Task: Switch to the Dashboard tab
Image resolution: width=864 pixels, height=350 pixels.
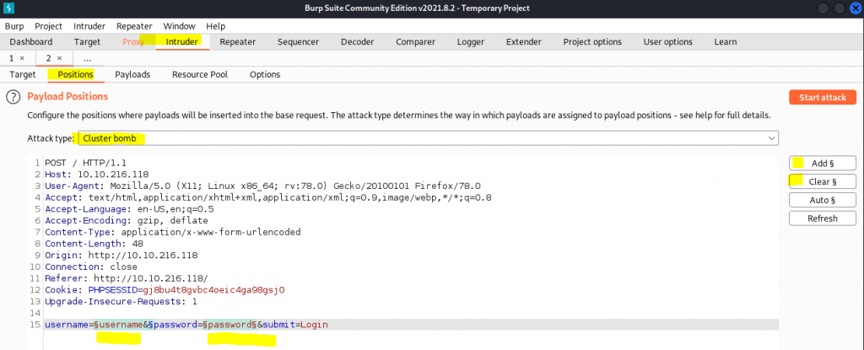Action: point(31,42)
